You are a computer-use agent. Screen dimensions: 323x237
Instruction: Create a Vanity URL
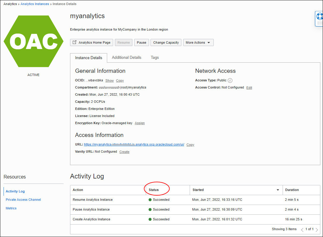point(124,152)
